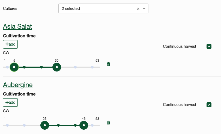Open the Aubergine culture link
This screenshot has width=221, height=134.
pos(18,85)
